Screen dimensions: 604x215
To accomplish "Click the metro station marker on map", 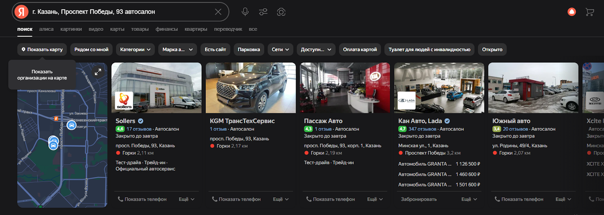I will 57,118.
